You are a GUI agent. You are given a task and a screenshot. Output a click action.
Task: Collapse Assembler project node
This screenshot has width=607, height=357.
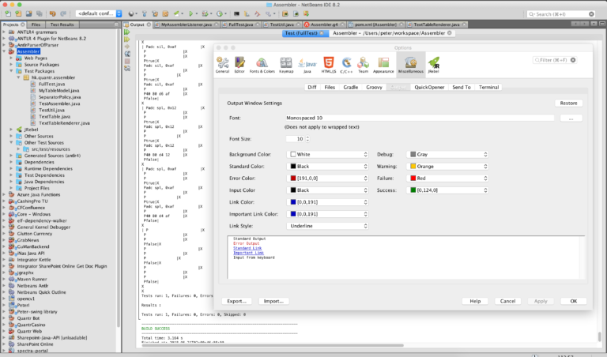(4, 51)
